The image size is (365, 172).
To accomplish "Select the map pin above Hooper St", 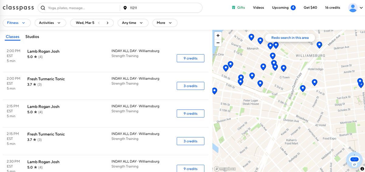I will pos(315,82).
